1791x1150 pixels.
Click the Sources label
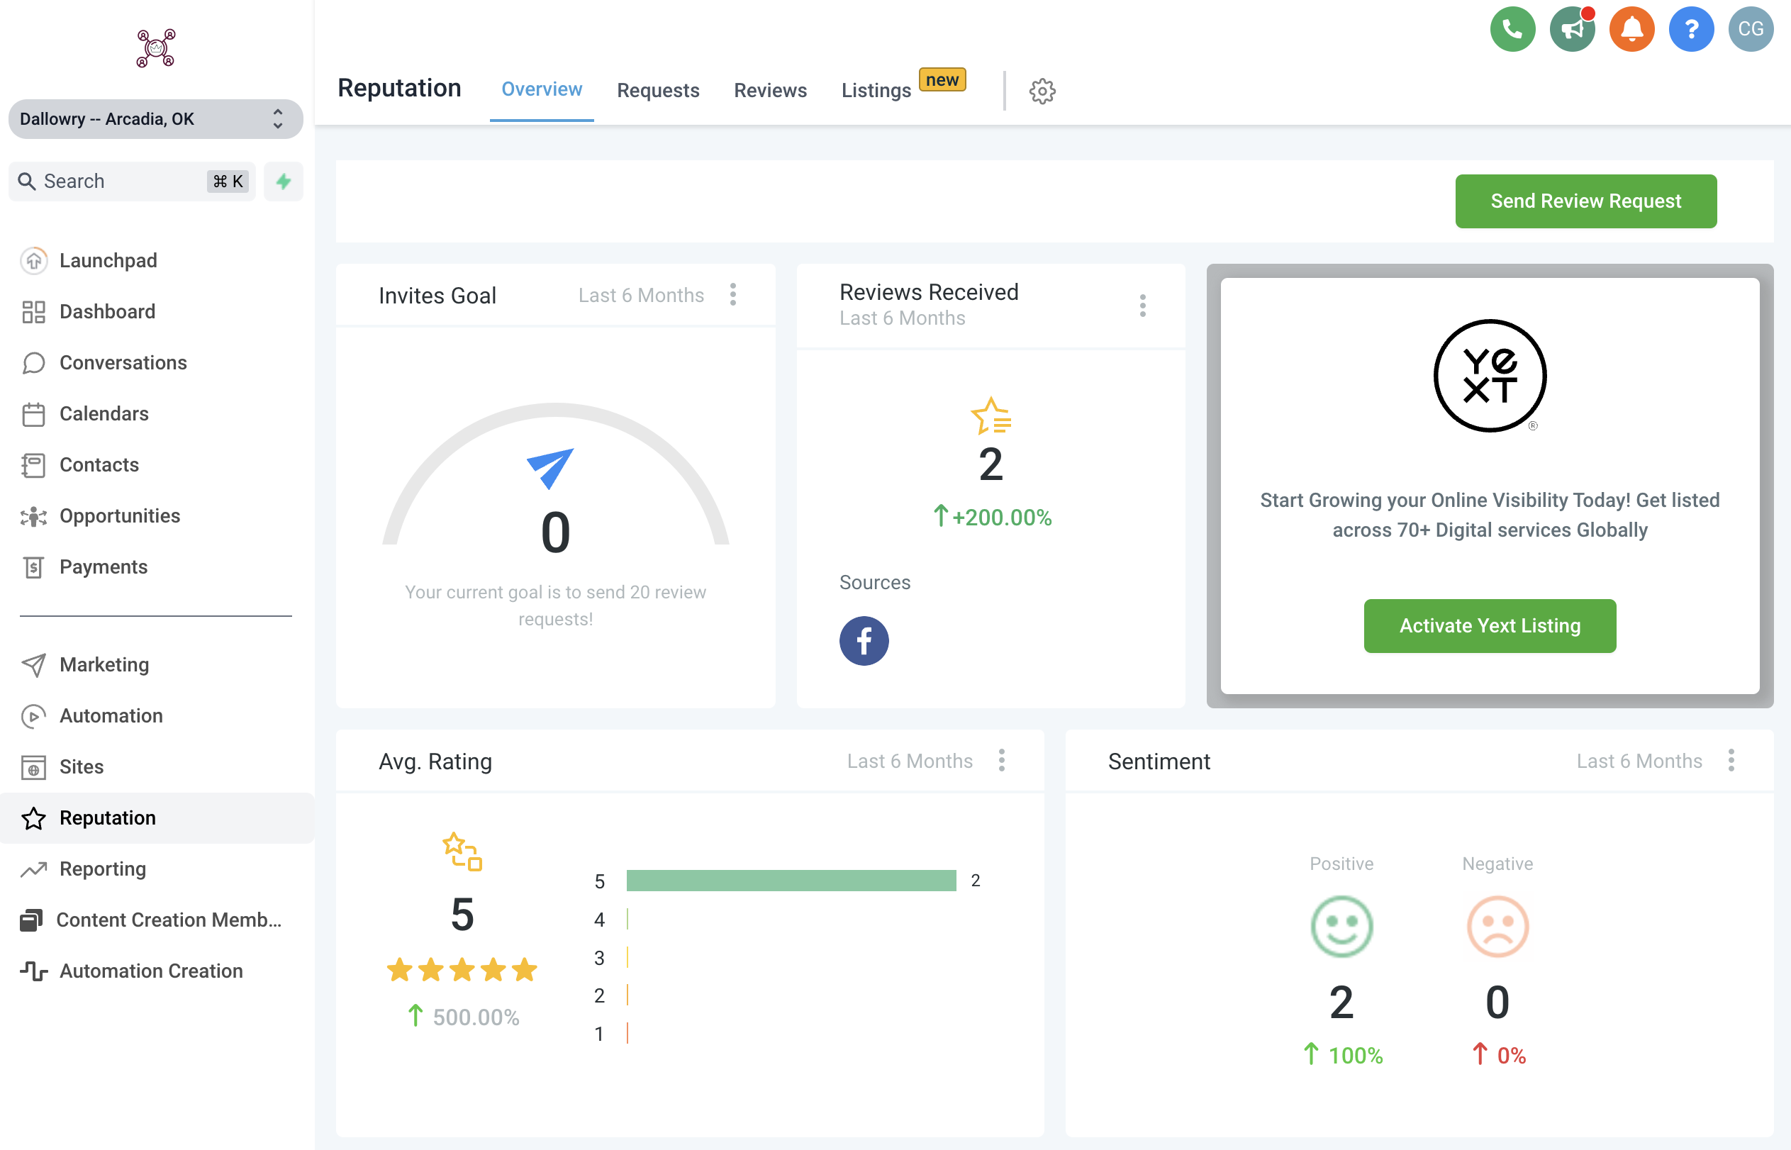(874, 583)
